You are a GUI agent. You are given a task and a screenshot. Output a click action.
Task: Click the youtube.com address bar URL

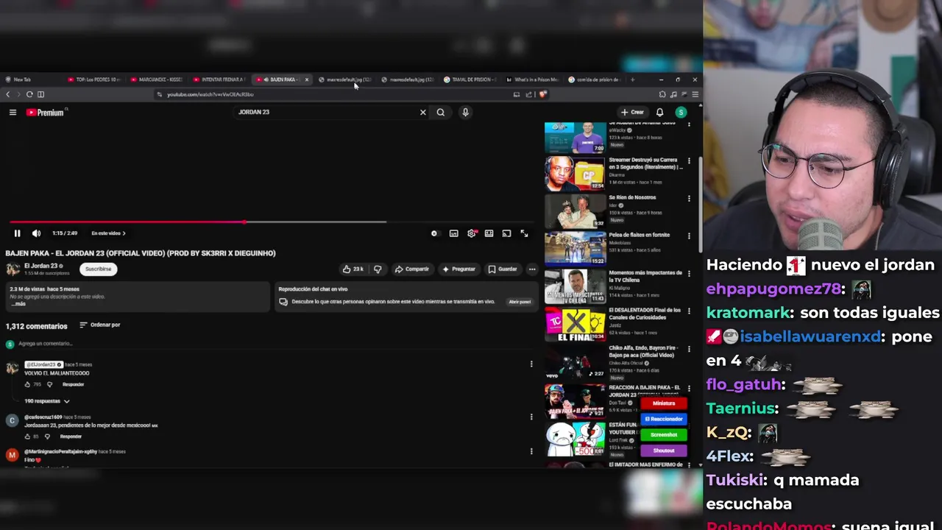(210, 94)
